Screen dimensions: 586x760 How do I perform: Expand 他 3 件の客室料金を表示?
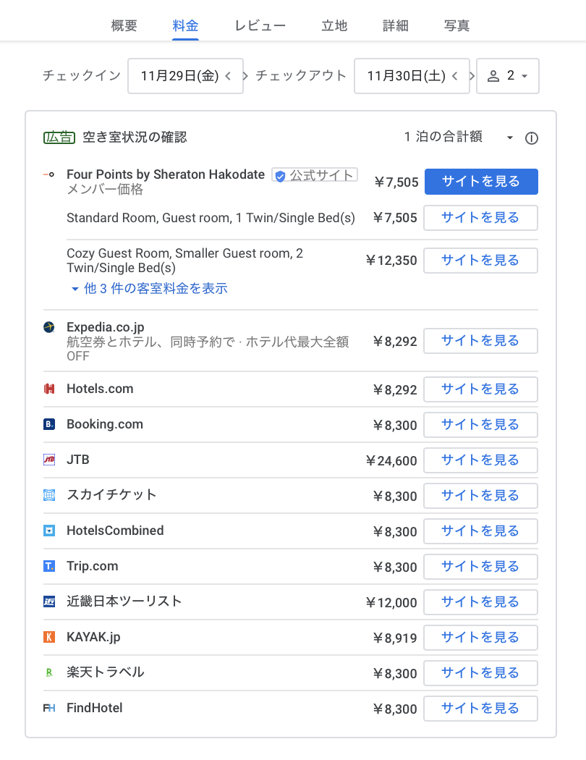point(150,289)
